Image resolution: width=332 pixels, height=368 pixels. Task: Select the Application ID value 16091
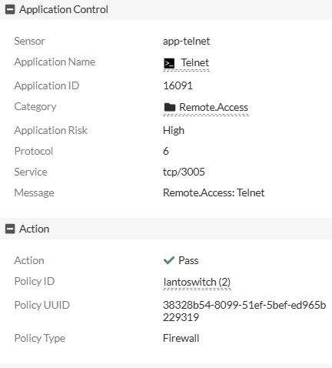point(178,85)
